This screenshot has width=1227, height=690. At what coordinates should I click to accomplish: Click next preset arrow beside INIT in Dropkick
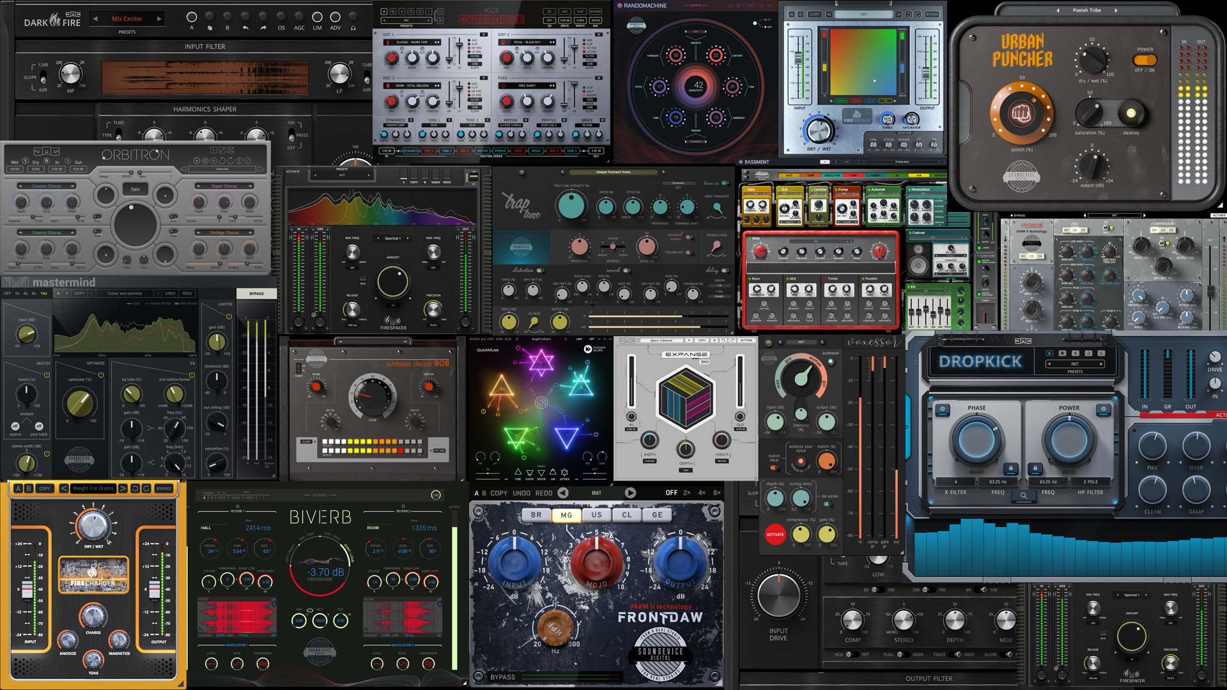coord(1101,364)
